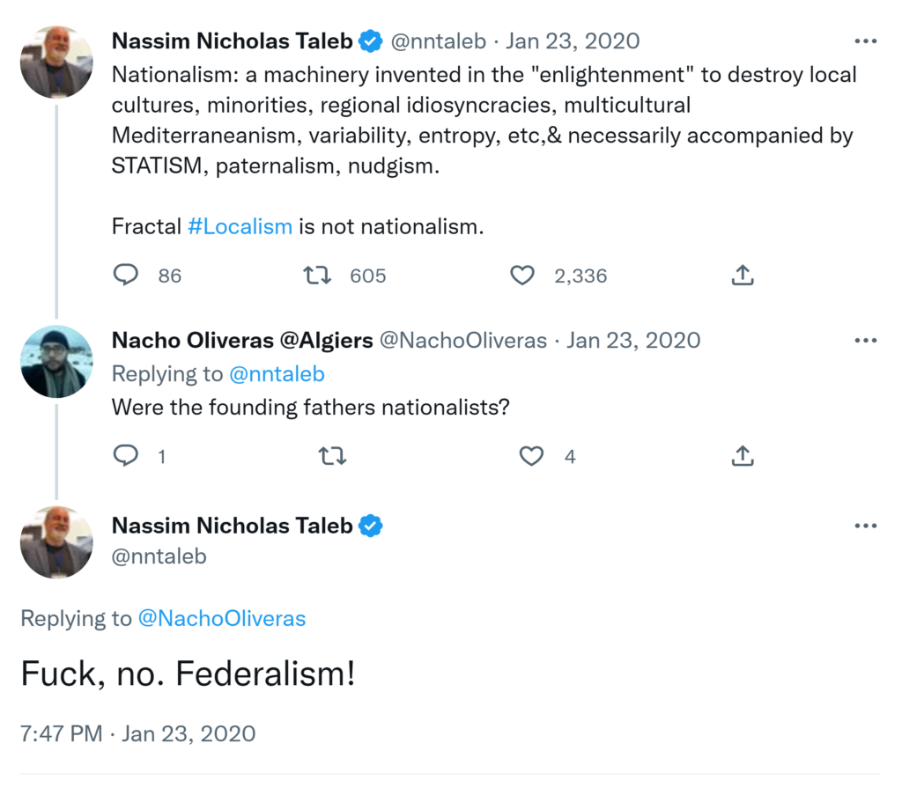Open more options on the Federalism tweet
This screenshot has width=902, height=795.
[x=865, y=526]
